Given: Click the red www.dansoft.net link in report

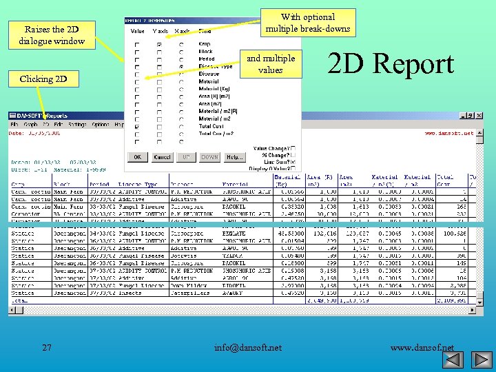Looking at the screenshot, I should coord(449,133).
